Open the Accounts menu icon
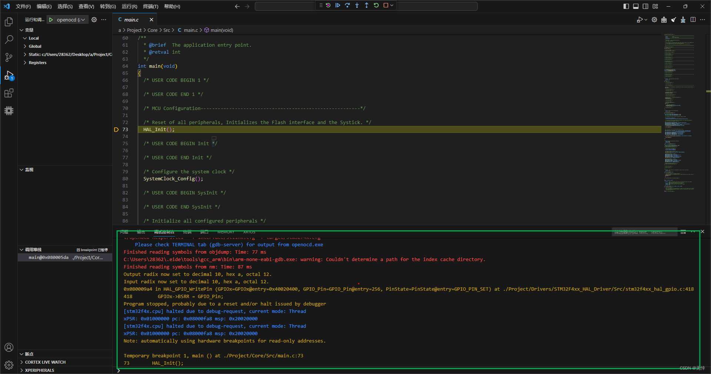Image resolution: width=711 pixels, height=374 pixels. point(9,347)
